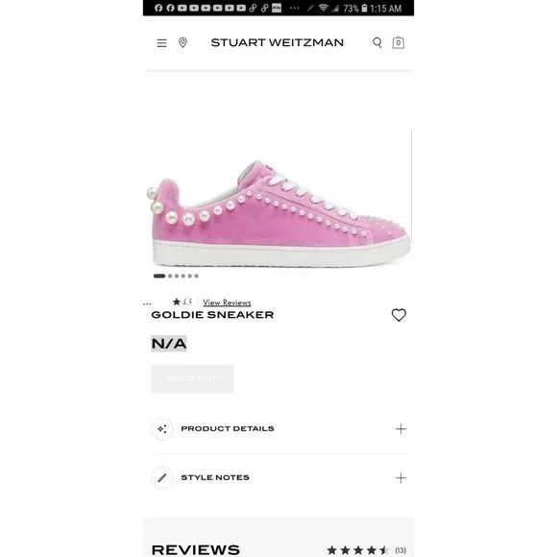Open the Style Notes section label
557x557 pixels.
click(x=215, y=477)
